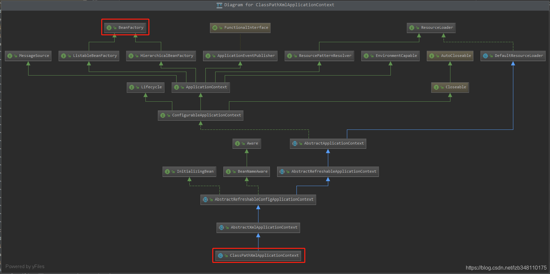This screenshot has height=274, width=550.
Task: Click the MessageSource node
Action: click(28, 56)
